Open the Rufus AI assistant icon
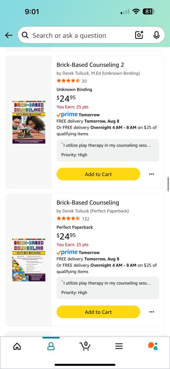The height and width of the screenshot is (369, 170). (153, 346)
